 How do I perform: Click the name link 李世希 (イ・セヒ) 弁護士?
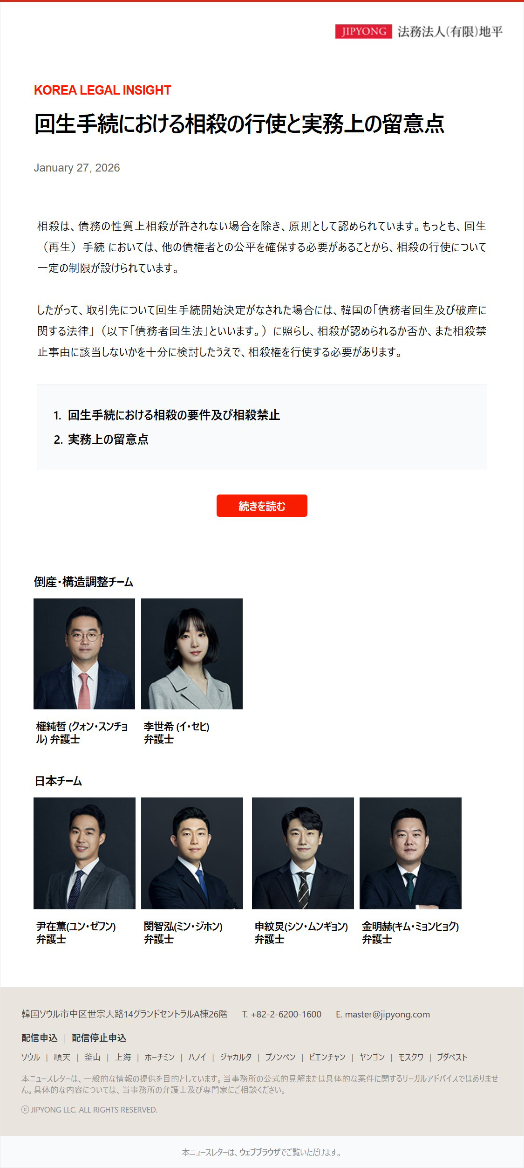[177, 733]
